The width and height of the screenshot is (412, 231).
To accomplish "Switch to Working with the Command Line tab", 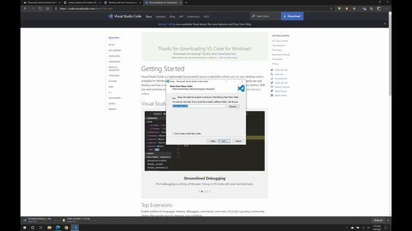I will (x=123, y=3).
